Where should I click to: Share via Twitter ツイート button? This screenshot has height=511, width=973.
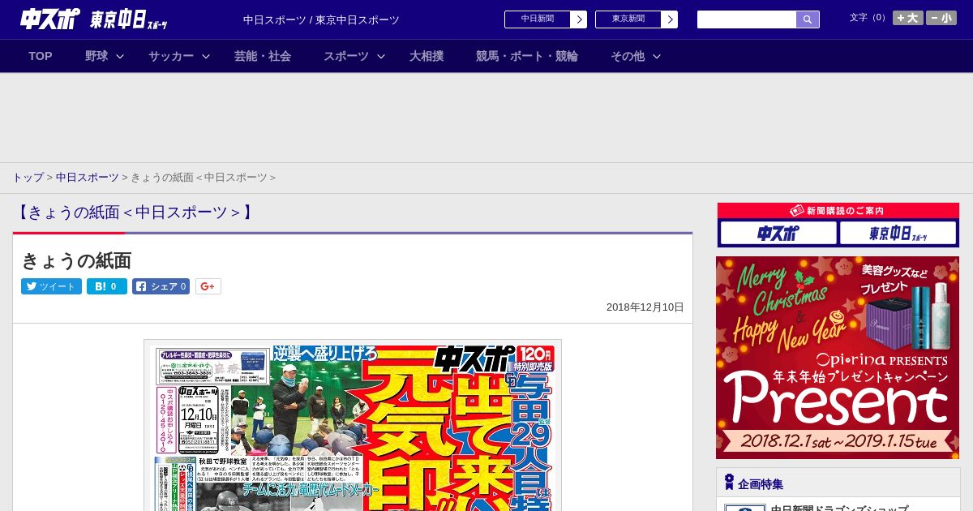point(51,286)
